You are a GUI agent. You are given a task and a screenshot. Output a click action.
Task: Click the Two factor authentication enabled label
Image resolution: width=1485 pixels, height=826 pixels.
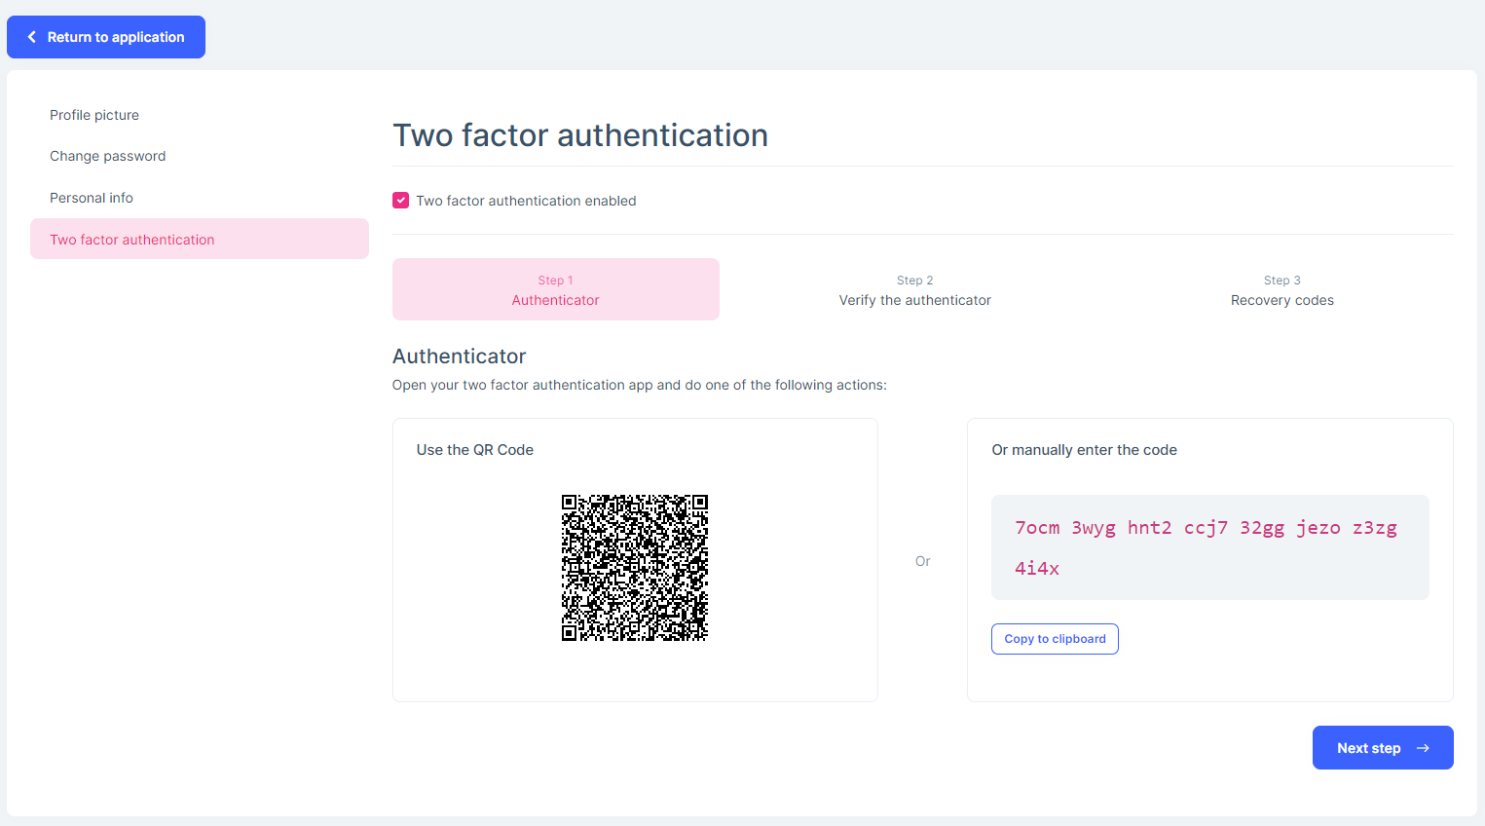coord(526,201)
